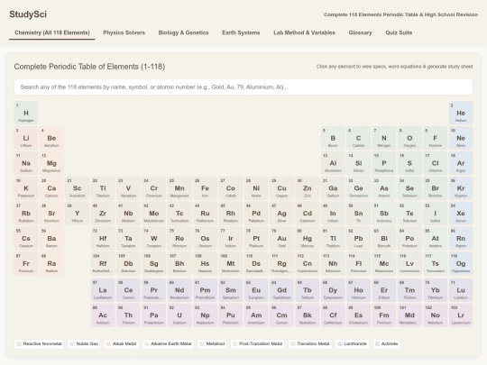487x365 pixels.
Task: Click the element search input field
Action: [243, 87]
